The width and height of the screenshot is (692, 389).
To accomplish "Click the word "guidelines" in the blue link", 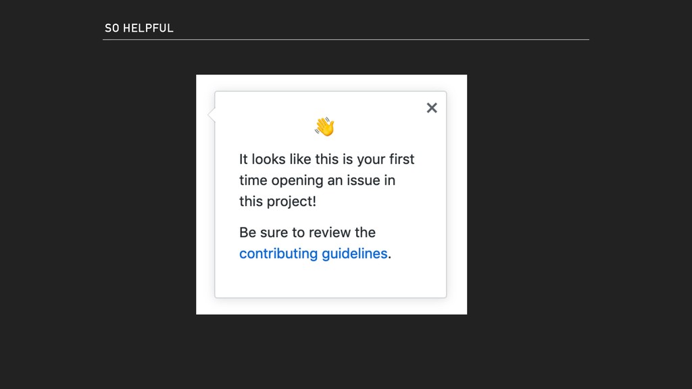I will pyautogui.click(x=354, y=254).
